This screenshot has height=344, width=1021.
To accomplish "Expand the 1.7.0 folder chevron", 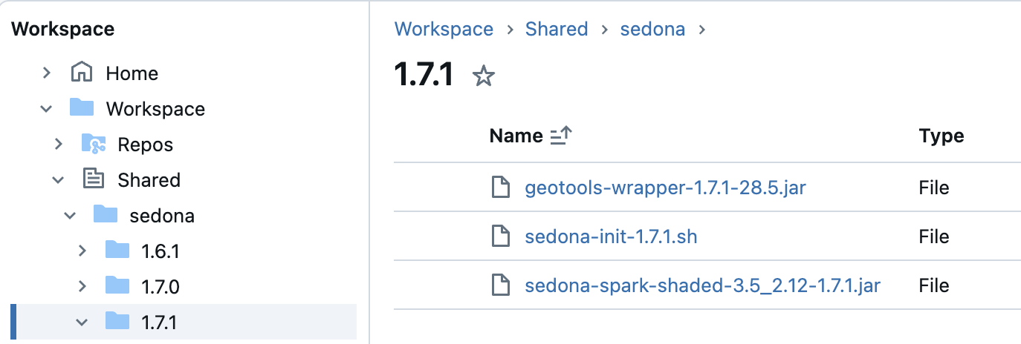I will tap(82, 285).
